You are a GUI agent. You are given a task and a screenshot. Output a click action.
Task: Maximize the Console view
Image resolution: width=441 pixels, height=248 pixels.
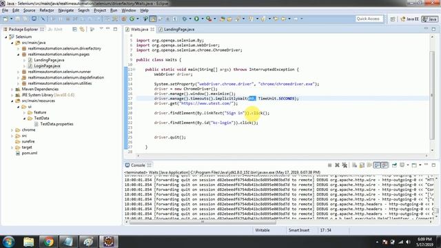433,165
